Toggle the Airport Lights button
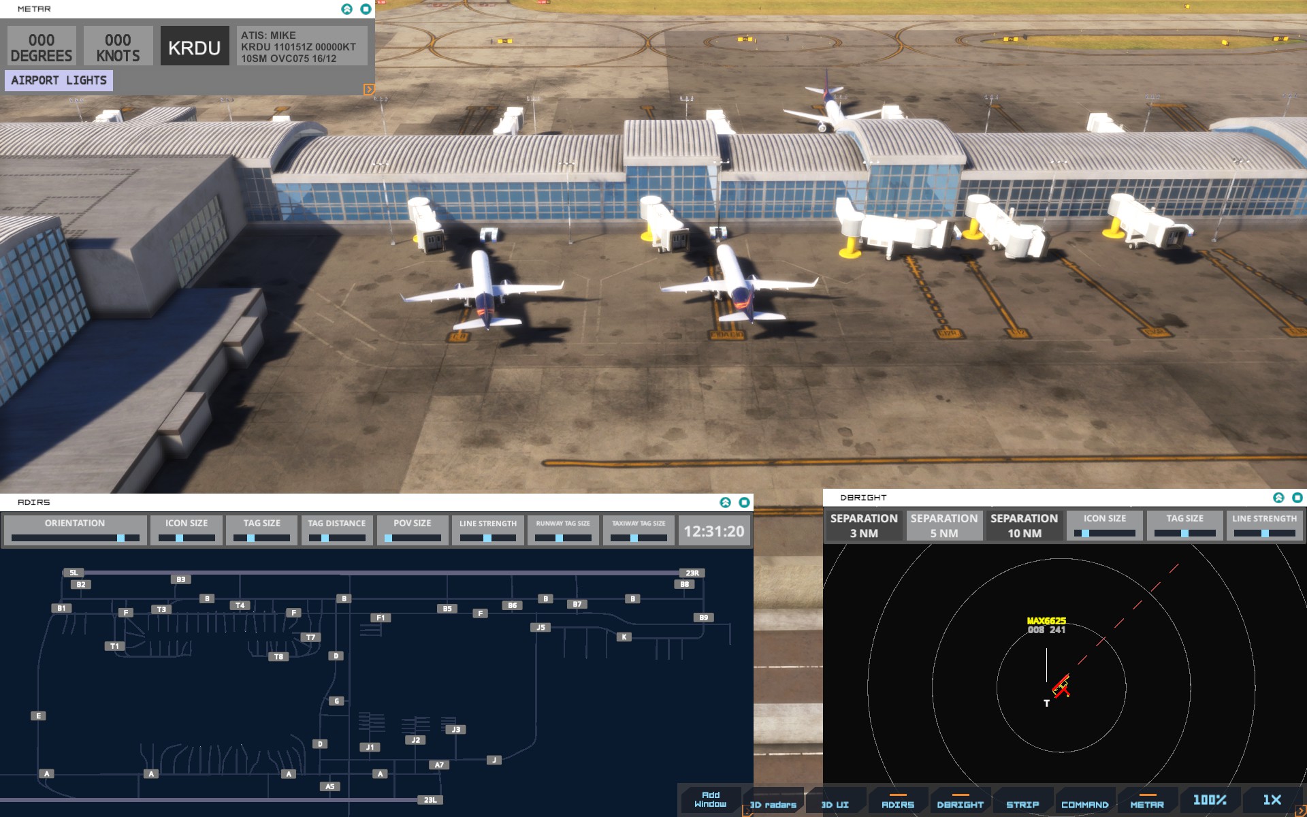 click(x=59, y=80)
